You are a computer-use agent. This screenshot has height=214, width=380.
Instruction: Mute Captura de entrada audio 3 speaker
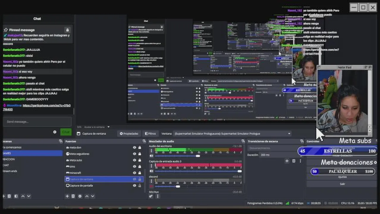click(x=151, y=171)
